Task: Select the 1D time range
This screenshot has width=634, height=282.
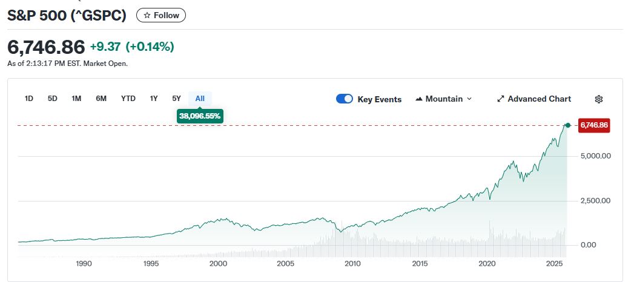Action: pos(28,99)
